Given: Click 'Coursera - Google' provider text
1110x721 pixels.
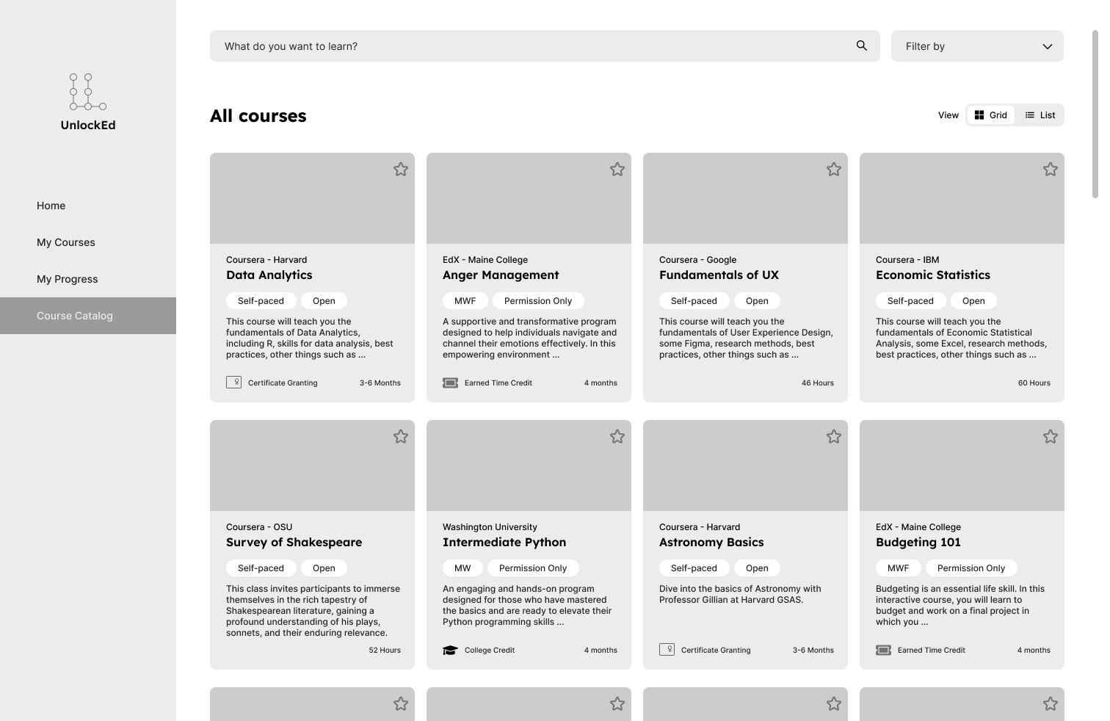Looking at the screenshot, I should [x=697, y=260].
